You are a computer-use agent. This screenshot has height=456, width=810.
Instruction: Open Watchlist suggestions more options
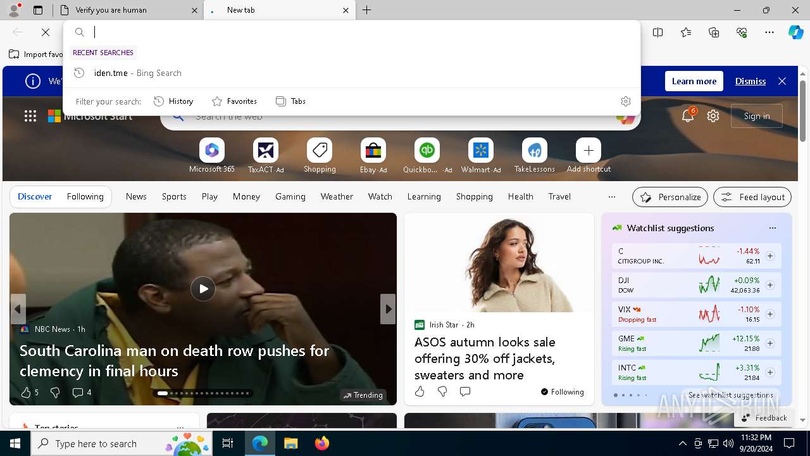pos(772,228)
